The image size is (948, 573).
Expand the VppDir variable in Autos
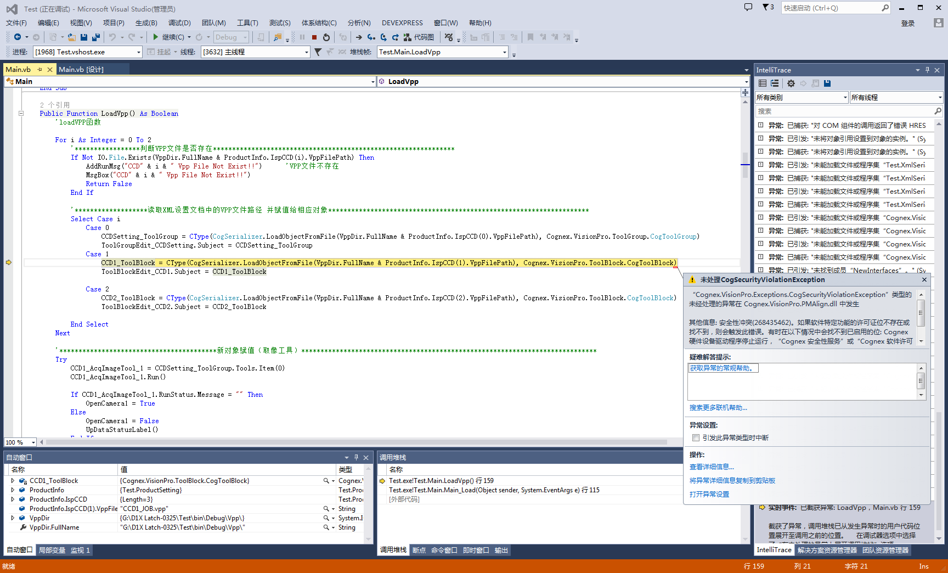point(13,518)
